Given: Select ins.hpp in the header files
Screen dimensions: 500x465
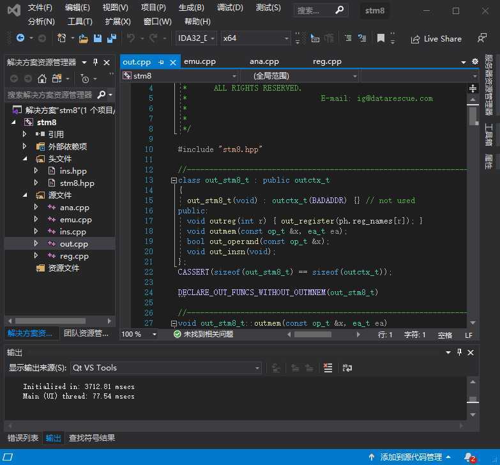Looking at the screenshot, I should pos(73,171).
